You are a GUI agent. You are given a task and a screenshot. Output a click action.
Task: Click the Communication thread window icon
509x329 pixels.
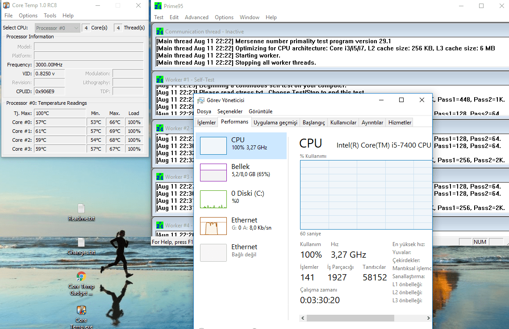[x=160, y=32]
